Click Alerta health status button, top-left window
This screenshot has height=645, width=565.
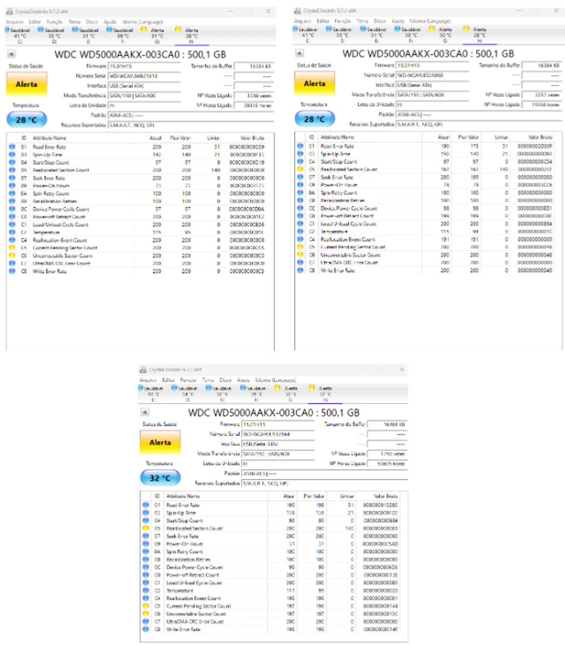point(26,84)
